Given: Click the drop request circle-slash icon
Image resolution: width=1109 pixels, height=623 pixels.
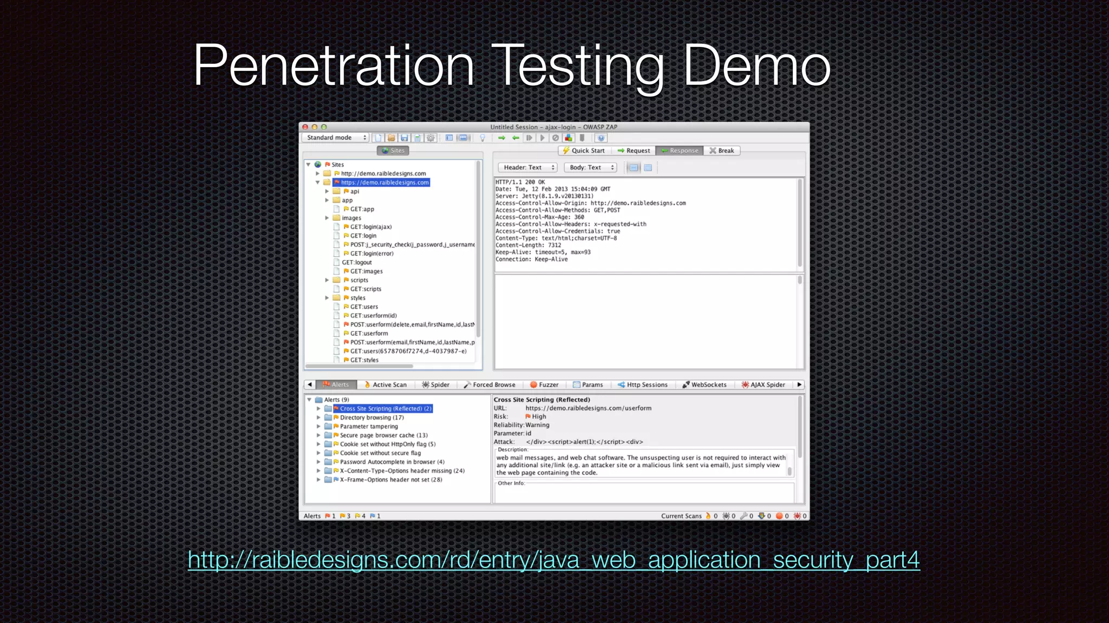Looking at the screenshot, I should (x=556, y=137).
